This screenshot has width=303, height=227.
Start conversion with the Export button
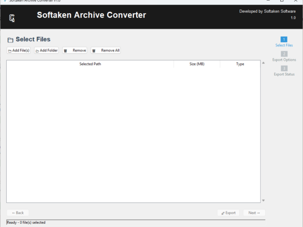(228, 213)
